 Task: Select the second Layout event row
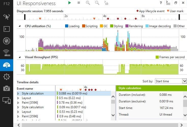[x=26, y=112]
